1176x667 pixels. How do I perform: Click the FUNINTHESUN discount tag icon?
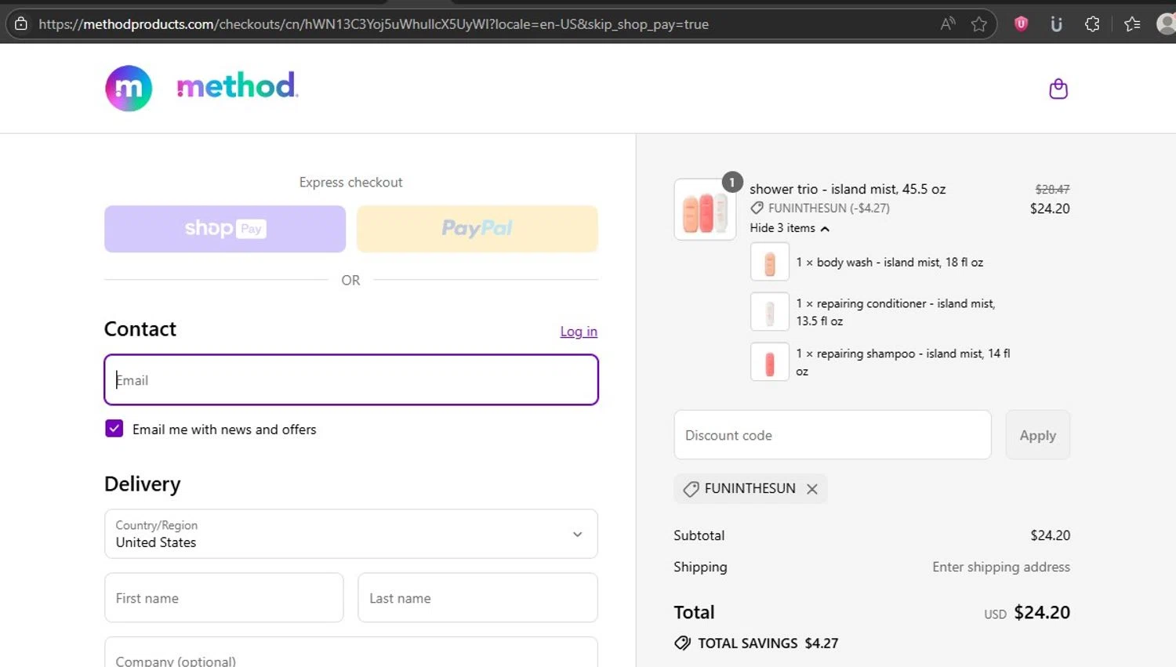coord(691,489)
